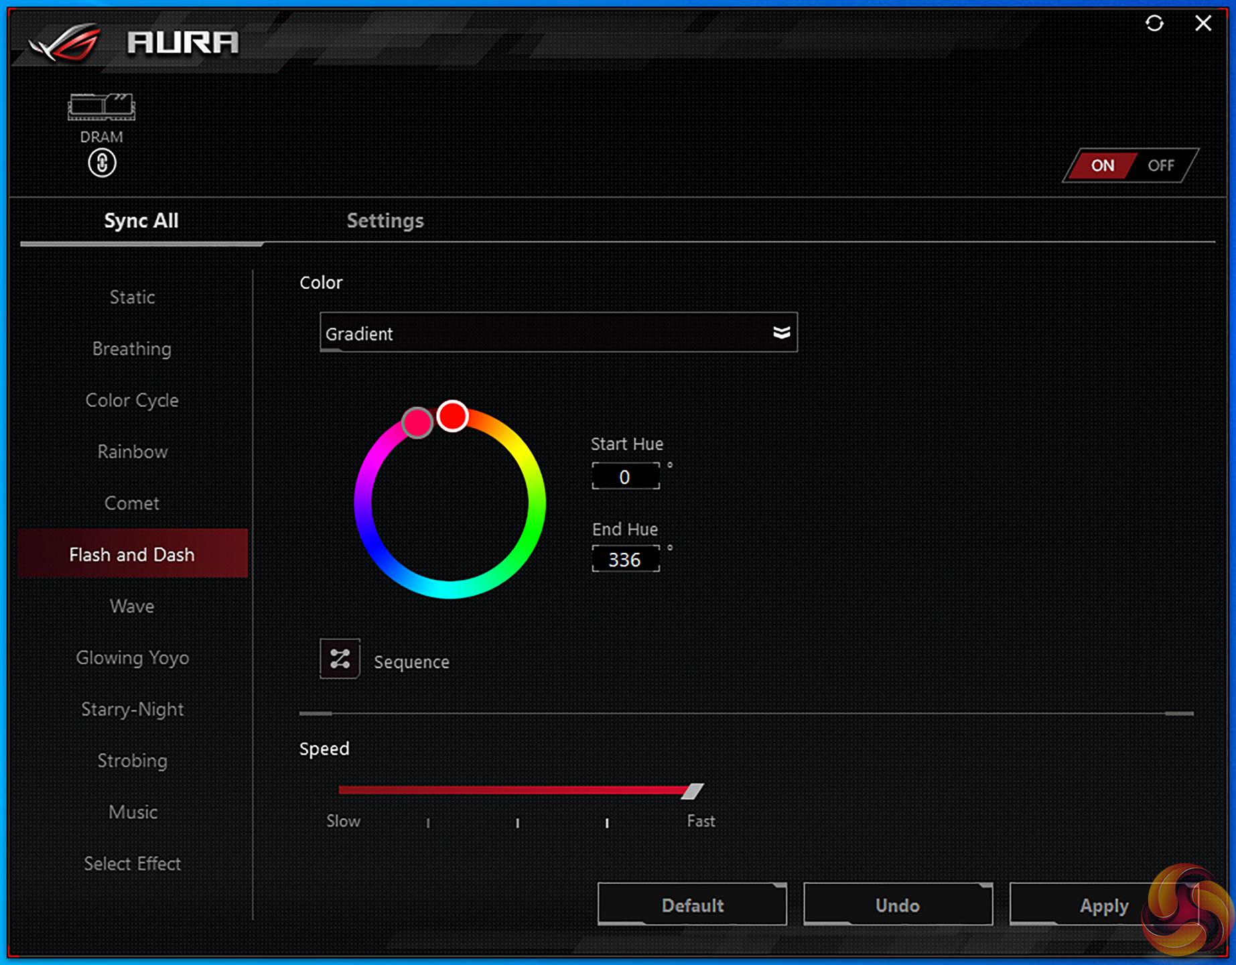Click the pink end hue handle

tap(417, 422)
